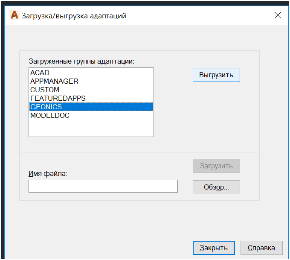Select APPMANAGER in the loaded groups list
The width and height of the screenshot is (290, 260).
click(54, 81)
